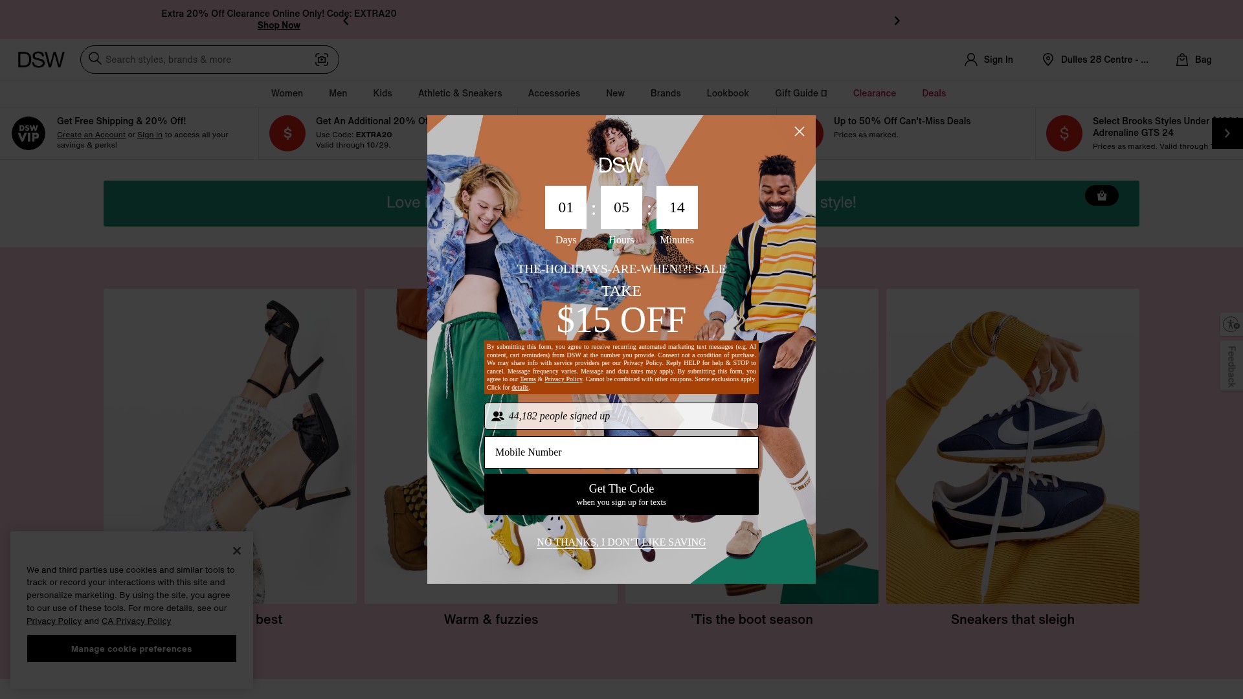Go to next promo banner message
1243x699 pixels.
click(x=897, y=21)
